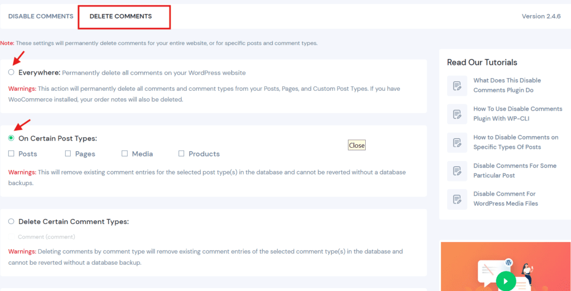
Task: Play the tutorial video with green button
Action: coord(506,281)
